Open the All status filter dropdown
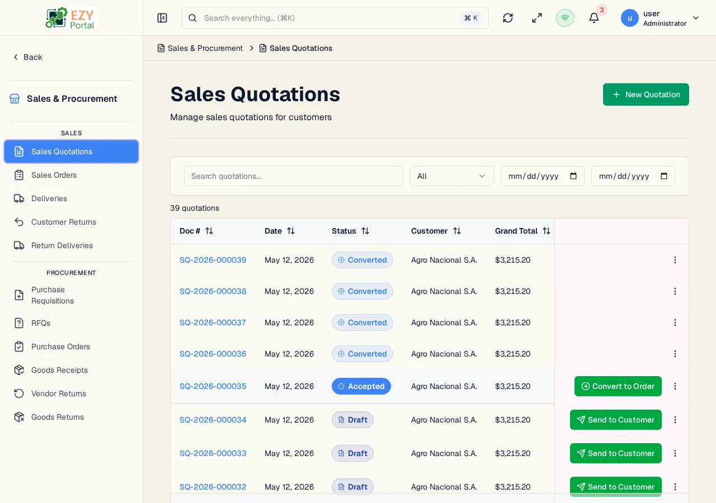This screenshot has width=716, height=503. 452,176
